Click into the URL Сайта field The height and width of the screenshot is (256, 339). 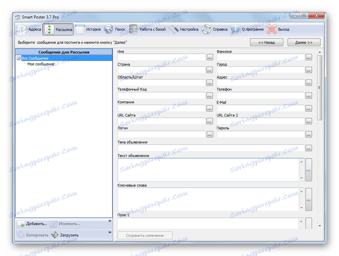(x=161, y=121)
